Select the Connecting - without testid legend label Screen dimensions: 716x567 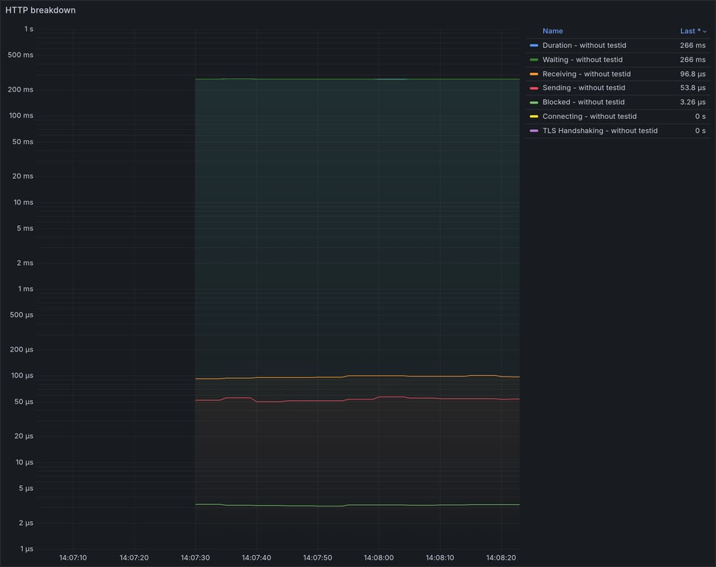589,116
